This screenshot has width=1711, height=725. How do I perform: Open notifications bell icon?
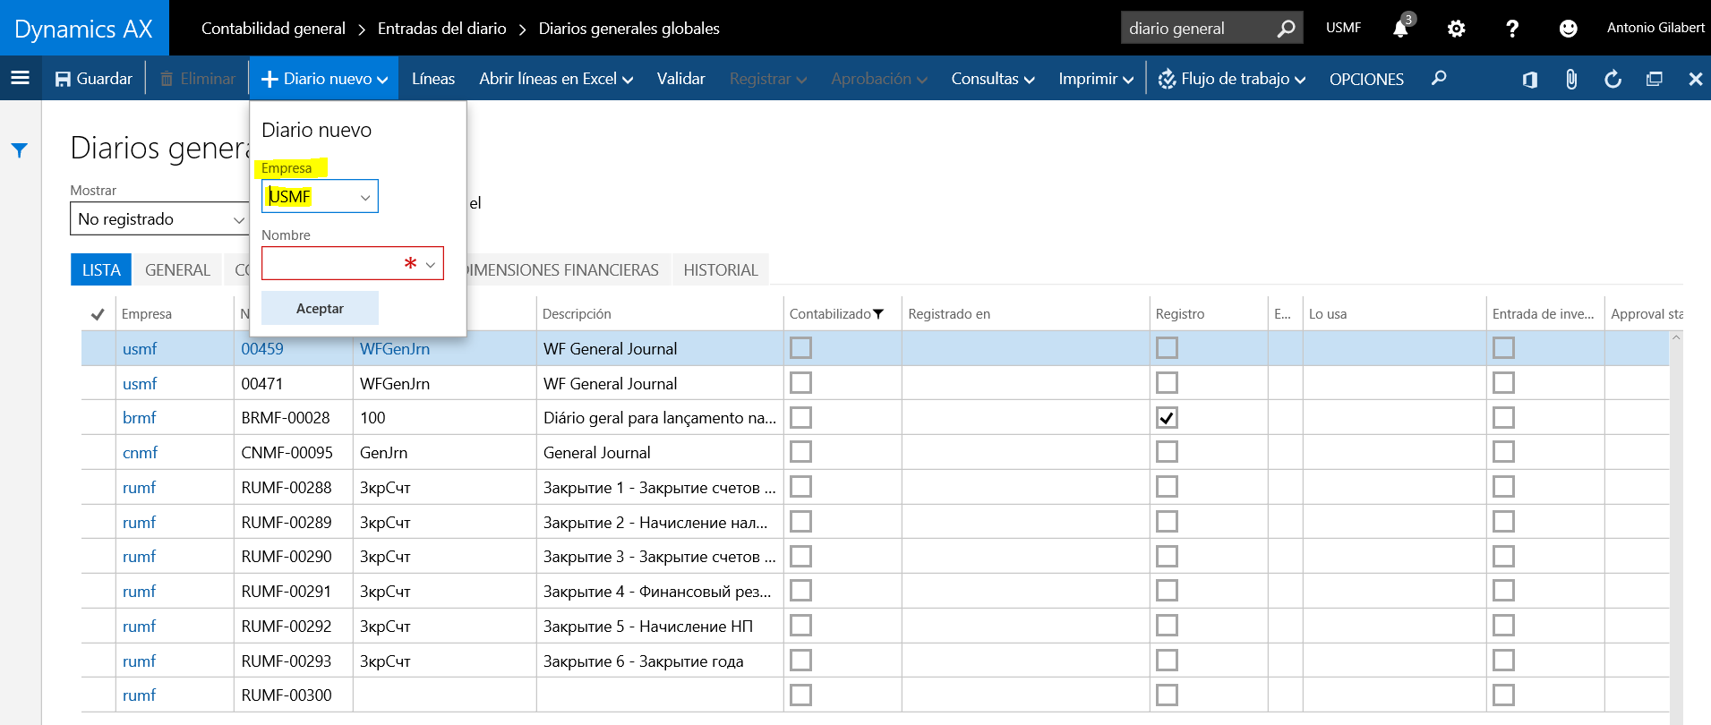(1401, 29)
